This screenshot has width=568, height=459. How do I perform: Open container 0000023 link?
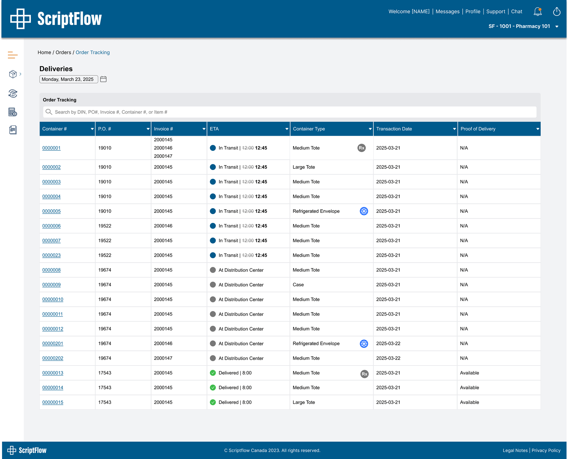click(x=51, y=255)
